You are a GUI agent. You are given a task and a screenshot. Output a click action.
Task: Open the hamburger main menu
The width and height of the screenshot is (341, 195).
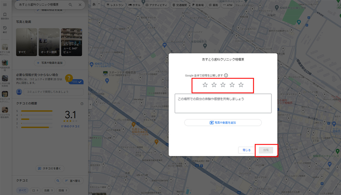point(5,5)
